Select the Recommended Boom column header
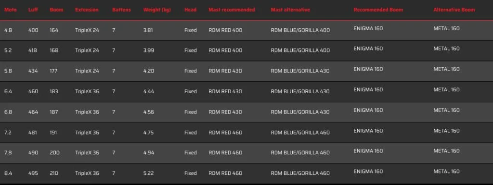The height and width of the screenshot is (185, 493). point(378,10)
